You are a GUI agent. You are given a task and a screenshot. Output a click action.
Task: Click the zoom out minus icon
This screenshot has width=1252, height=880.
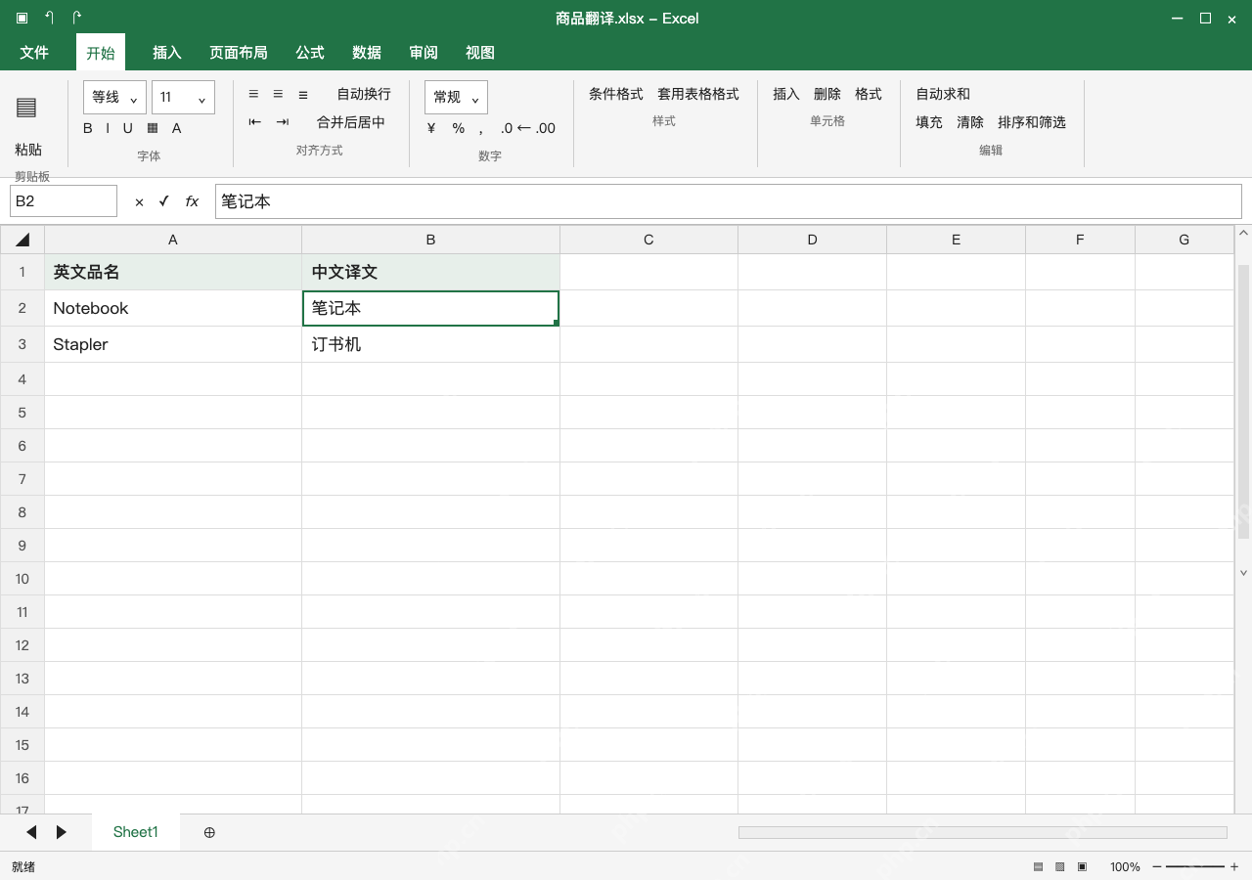pyautogui.click(x=1157, y=866)
